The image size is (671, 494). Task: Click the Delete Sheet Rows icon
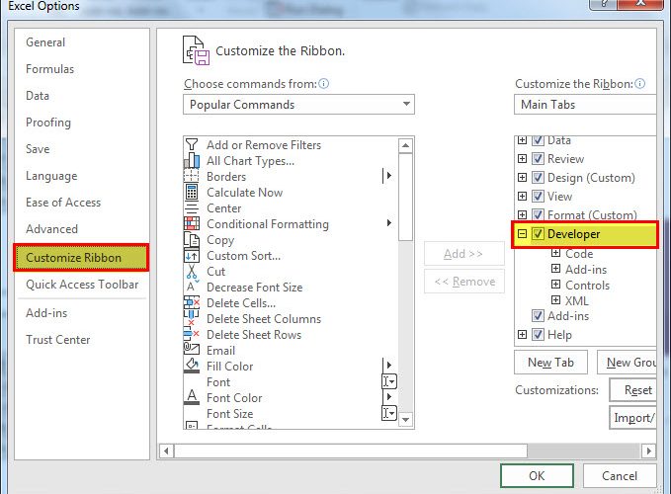[x=192, y=334]
